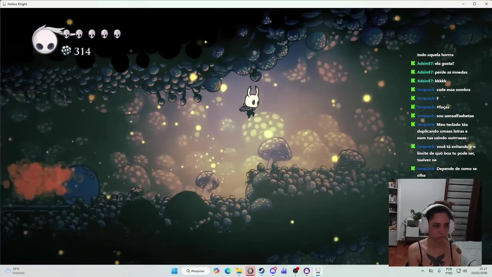Open Steam from the taskbar
The width and height of the screenshot is (492, 277).
(261, 271)
